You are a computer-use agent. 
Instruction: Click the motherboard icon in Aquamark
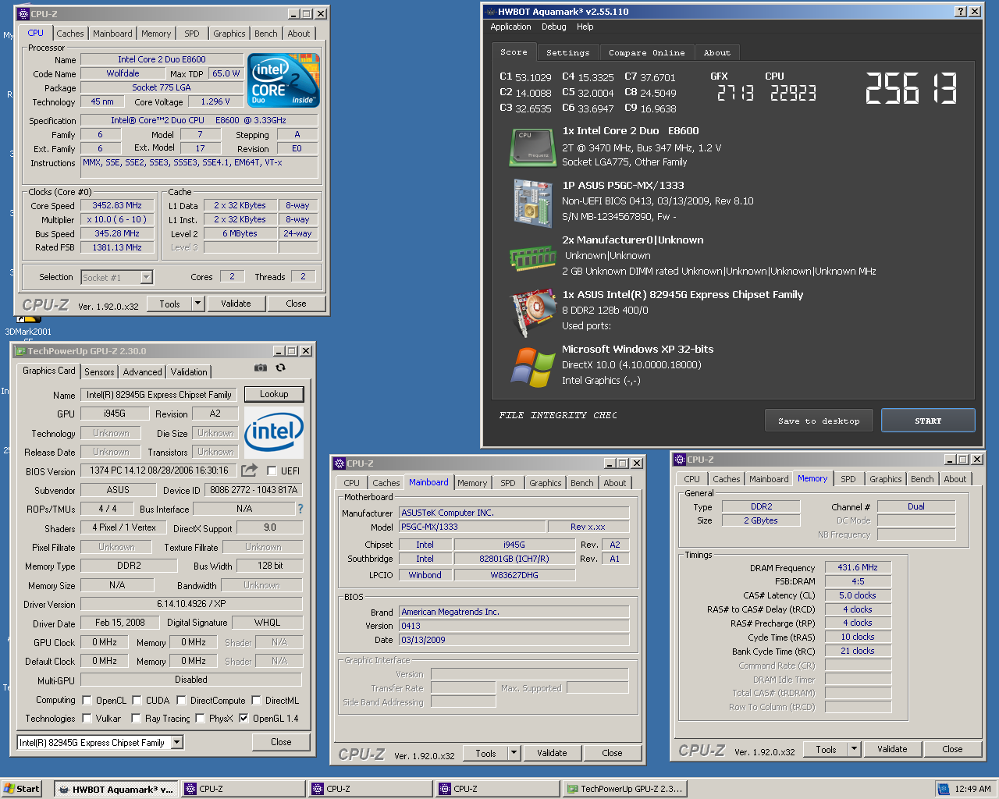pyautogui.click(x=532, y=202)
